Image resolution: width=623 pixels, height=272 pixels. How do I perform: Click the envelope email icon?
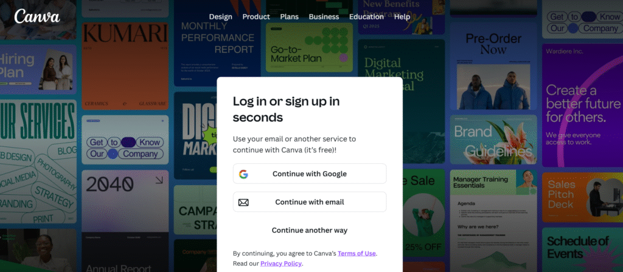(x=243, y=202)
